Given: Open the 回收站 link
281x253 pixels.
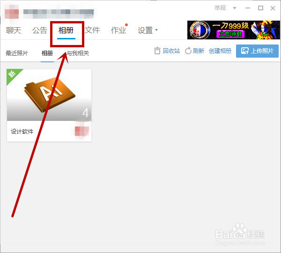Looking at the screenshot, I should point(171,51).
